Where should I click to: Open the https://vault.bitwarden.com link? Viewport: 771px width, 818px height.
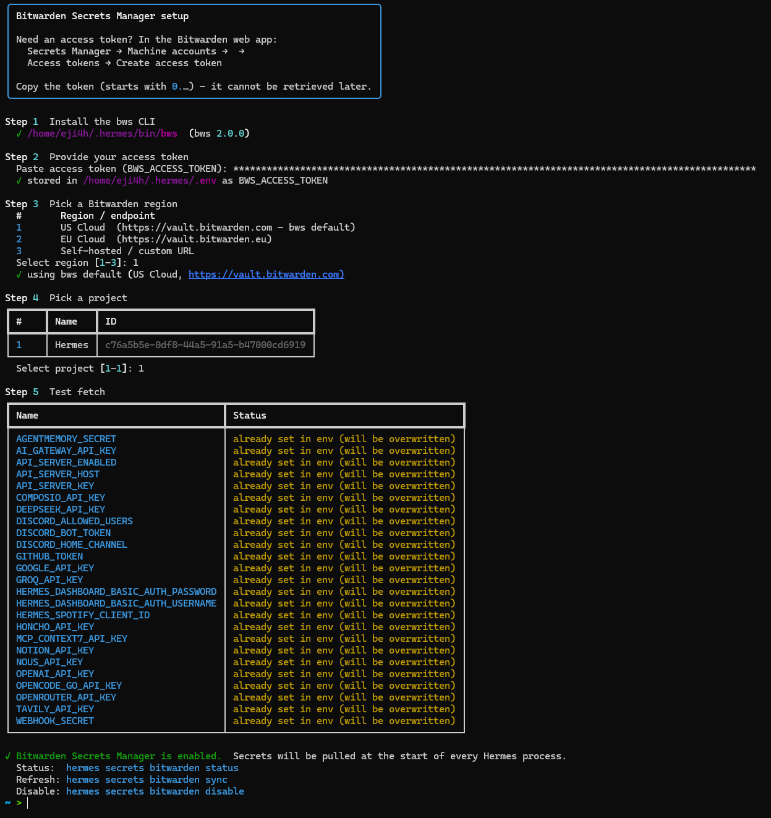[x=266, y=275]
